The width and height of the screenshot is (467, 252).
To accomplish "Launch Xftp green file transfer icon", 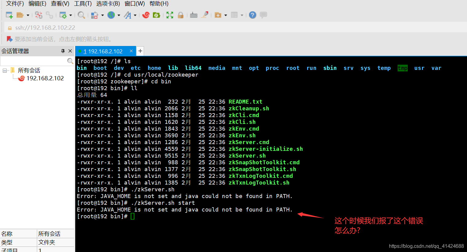I will tap(157, 15).
